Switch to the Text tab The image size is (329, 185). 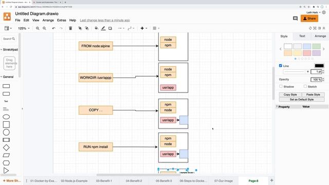click(x=302, y=36)
